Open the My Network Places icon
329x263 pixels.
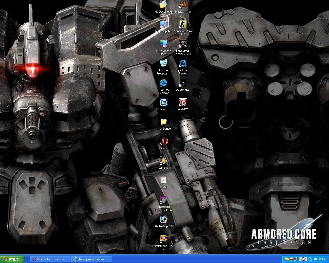click(x=163, y=48)
